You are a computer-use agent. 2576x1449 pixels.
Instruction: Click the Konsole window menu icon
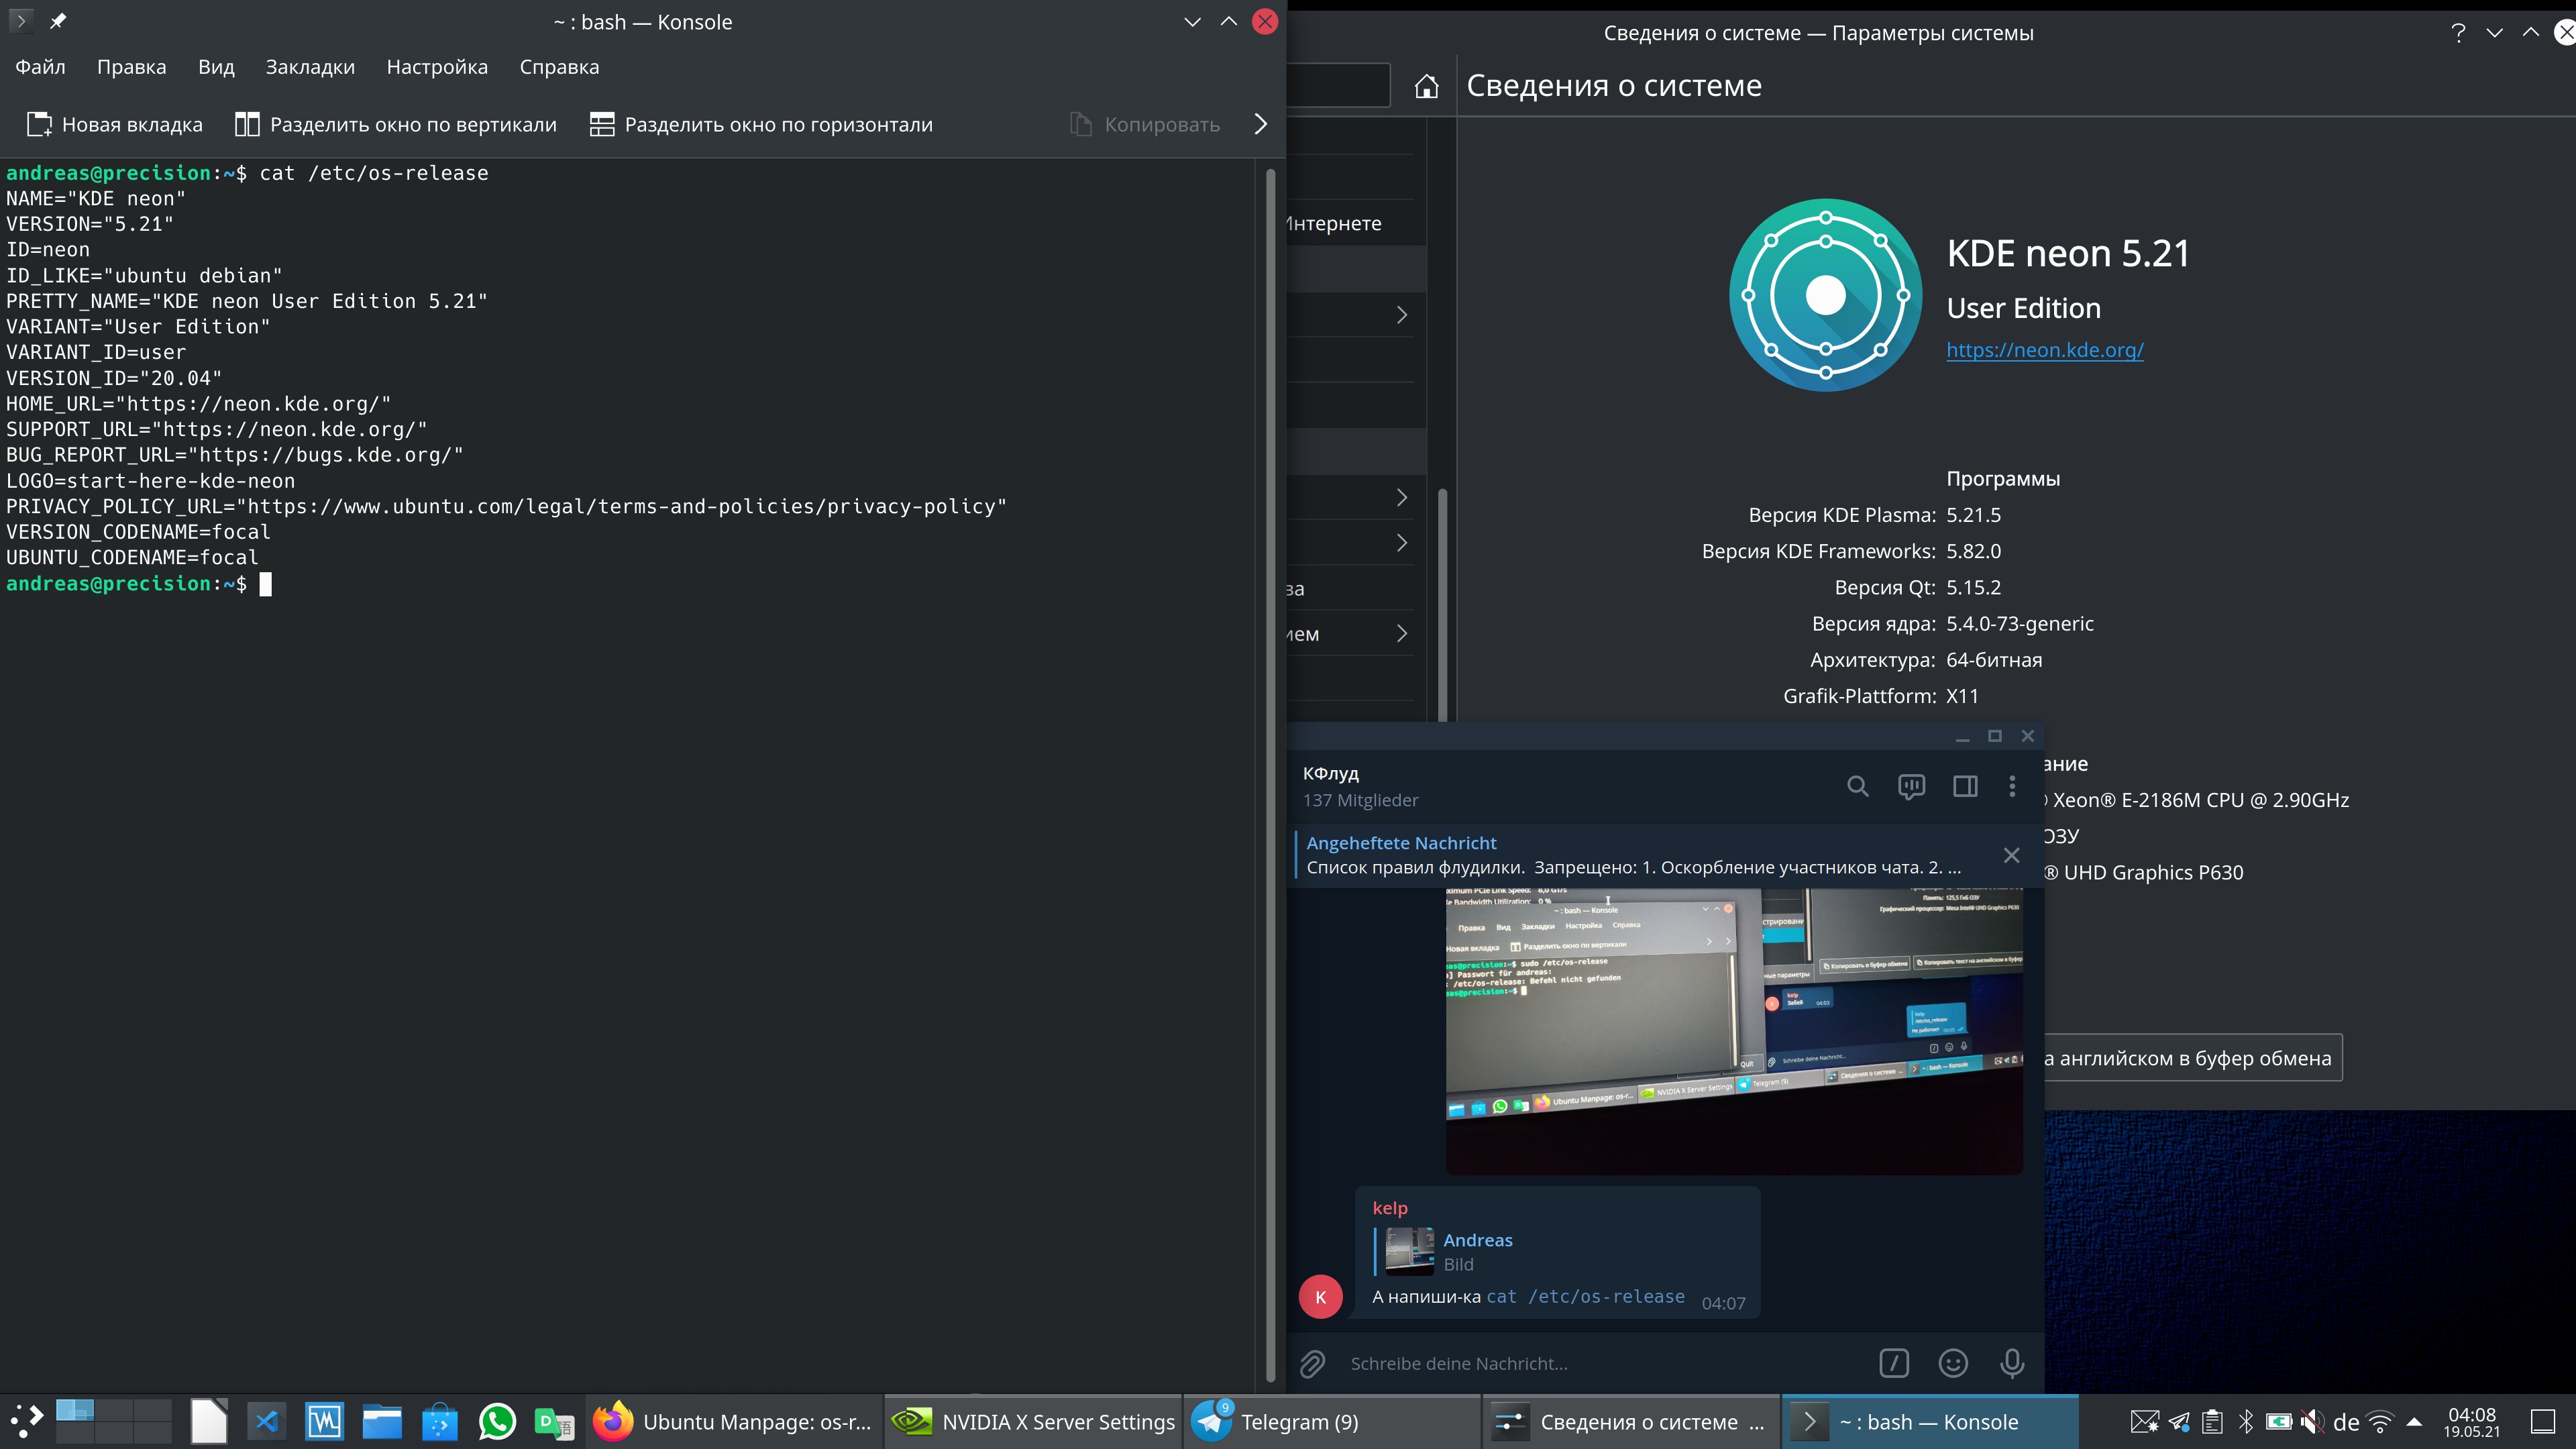20,21
